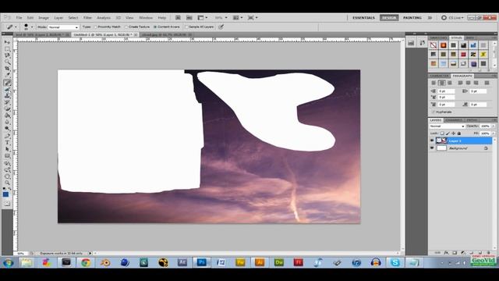Open the Screen Mode dropdown
The width and height of the screenshot is (499, 281).
[253, 18]
